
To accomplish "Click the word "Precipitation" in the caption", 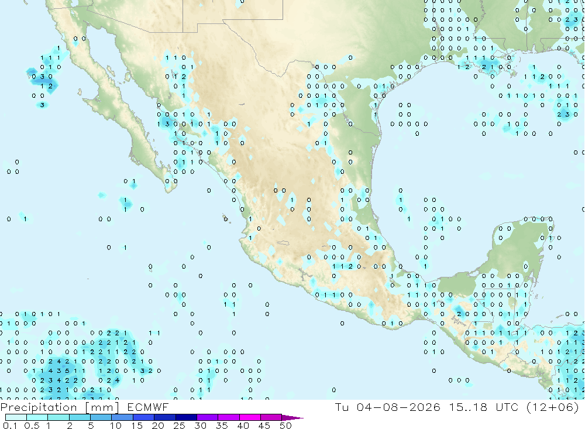I will click(x=39, y=407).
